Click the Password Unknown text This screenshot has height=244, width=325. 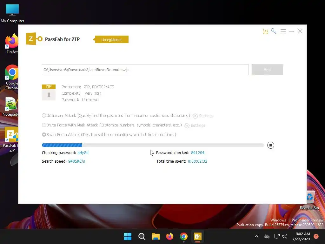tap(80, 99)
